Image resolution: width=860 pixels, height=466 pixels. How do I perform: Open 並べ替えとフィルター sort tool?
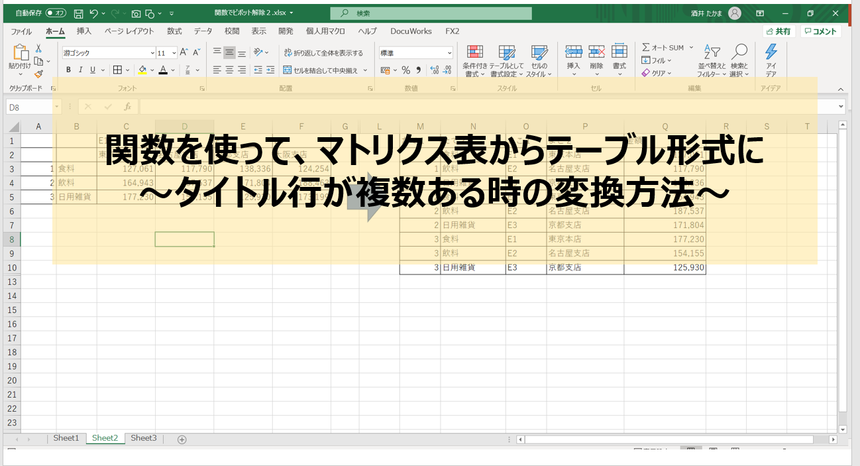[712, 60]
